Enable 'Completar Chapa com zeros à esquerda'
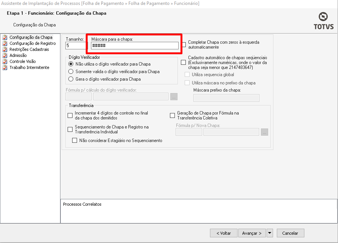Image resolution: width=338 pixels, height=243 pixels. [184, 45]
